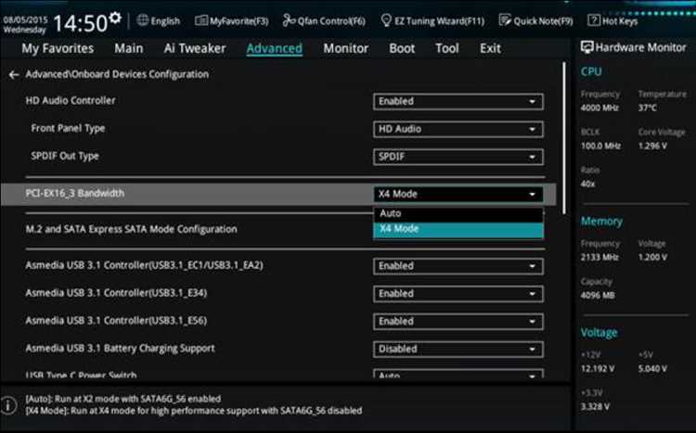Click the Voltage heading in Hardware Monitor
Screen dimensions: 696x433
(x=599, y=332)
